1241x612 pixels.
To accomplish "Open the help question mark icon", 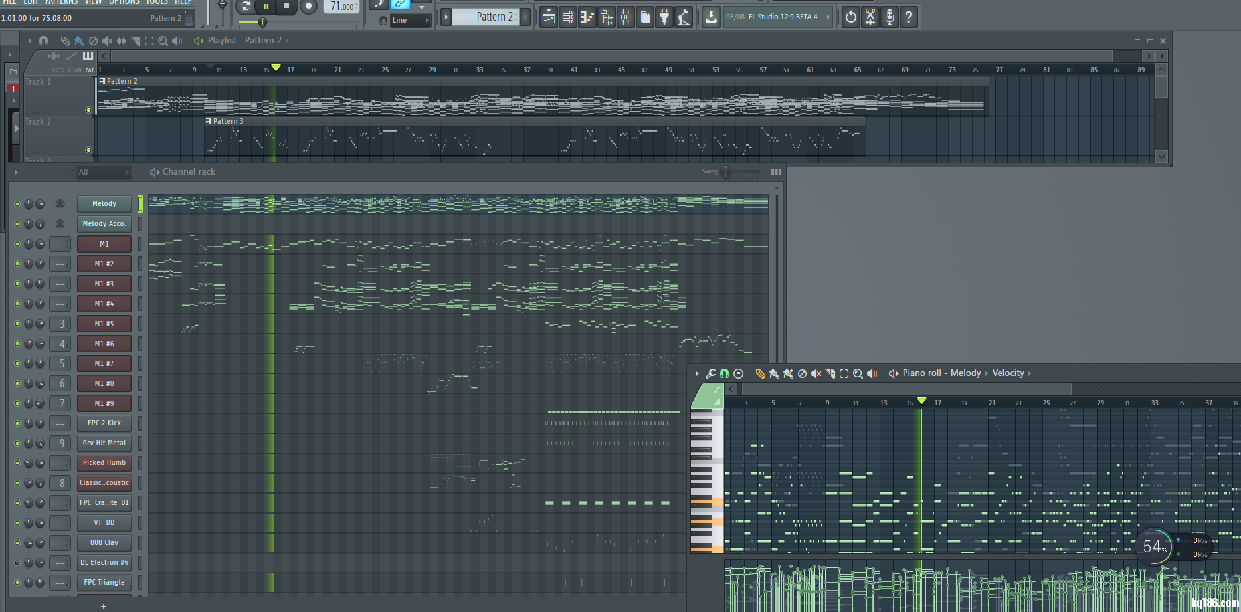I will [909, 17].
